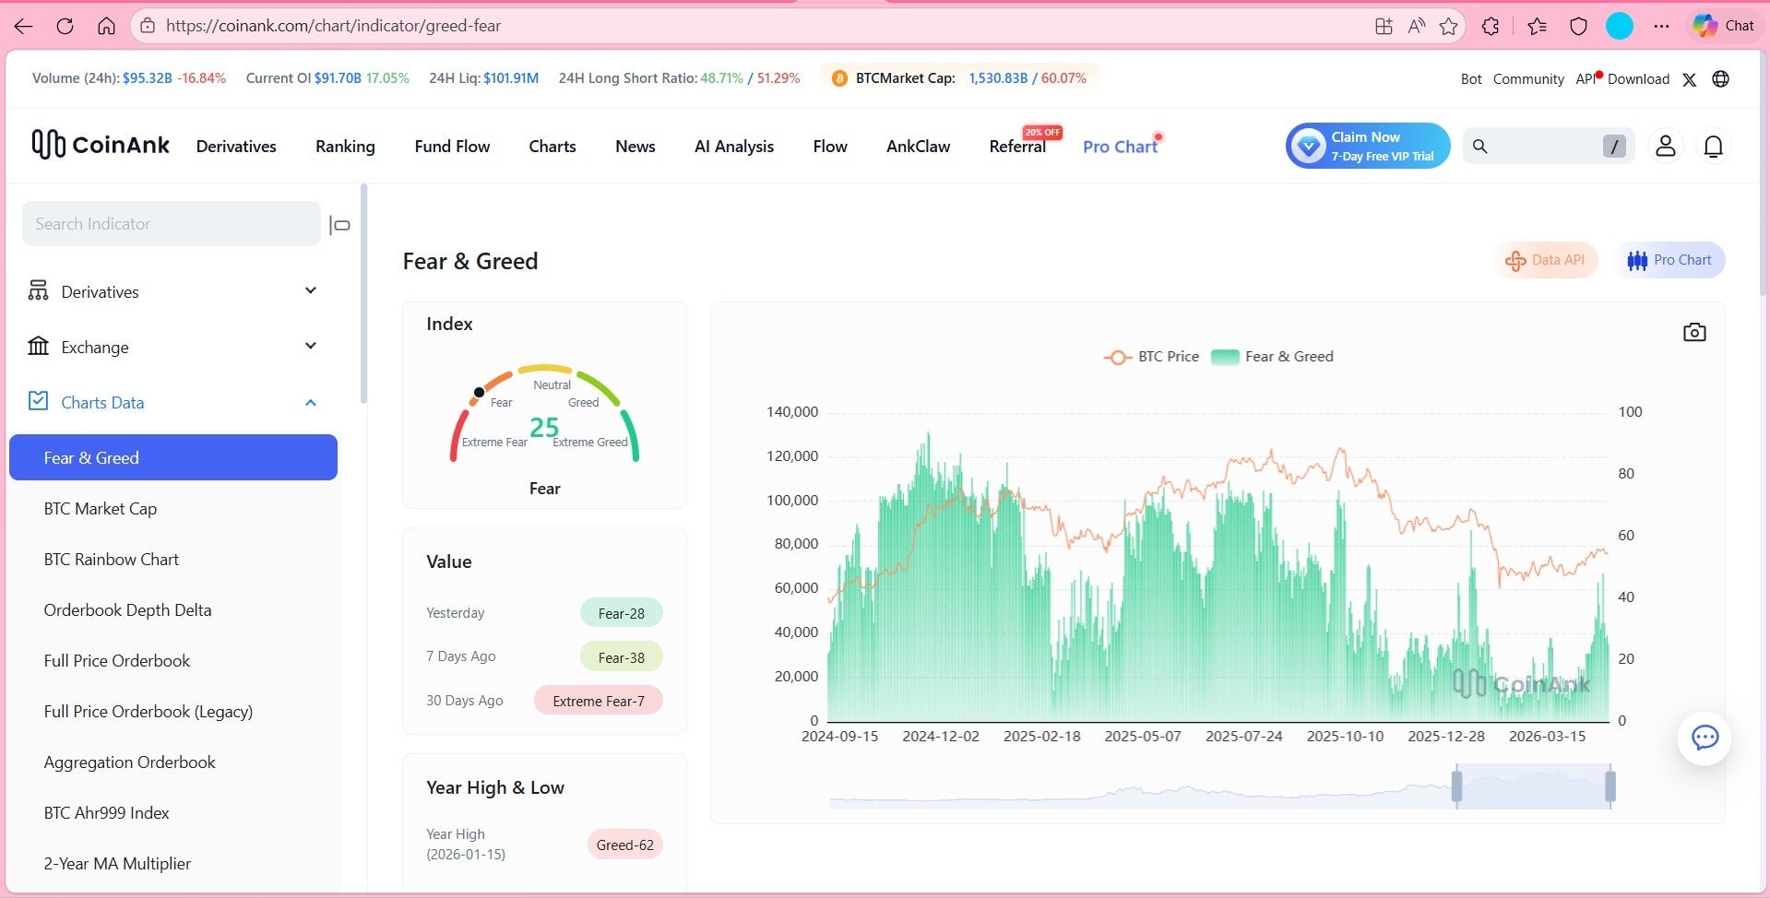Click Claim Now VIP trial button
The height and width of the screenshot is (898, 1770).
tap(1368, 146)
